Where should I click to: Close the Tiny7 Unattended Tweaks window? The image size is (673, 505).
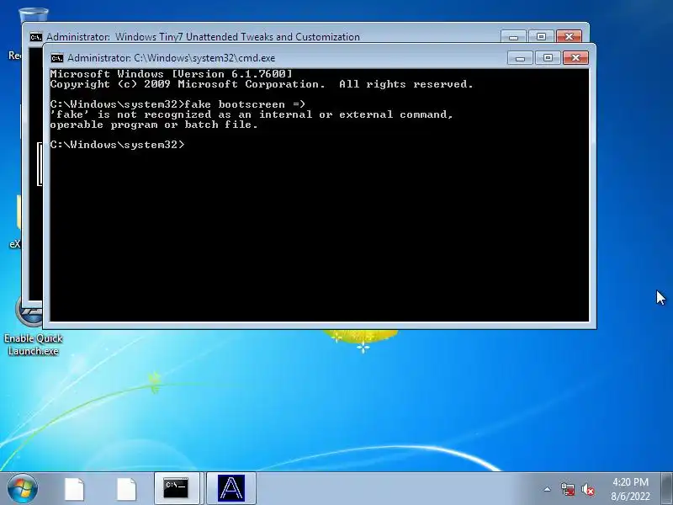click(570, 36)
